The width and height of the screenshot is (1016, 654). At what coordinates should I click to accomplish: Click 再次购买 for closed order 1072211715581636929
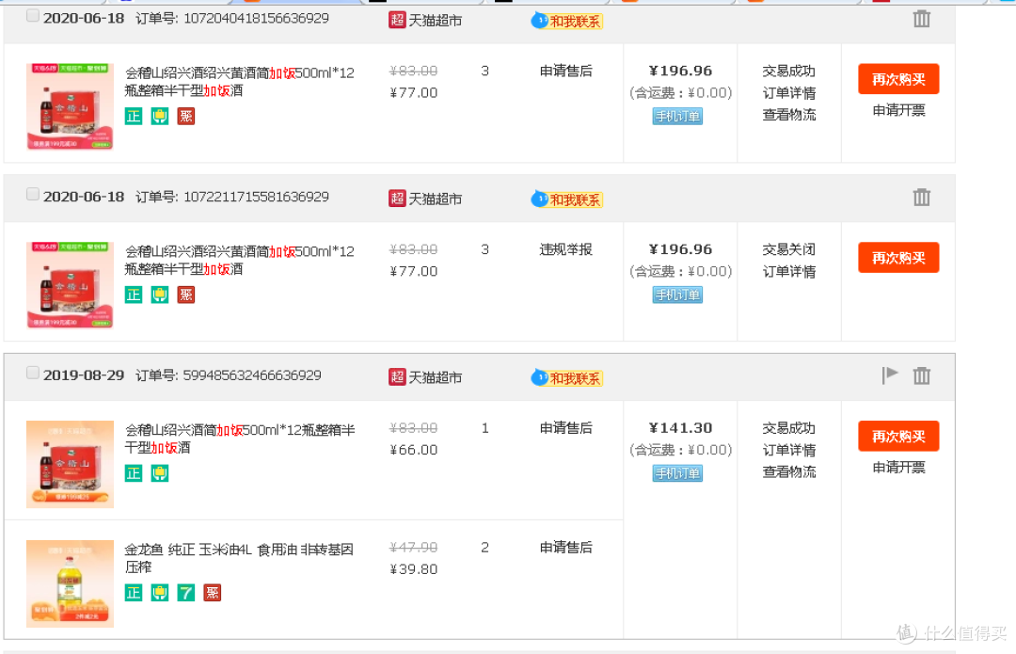898,257
